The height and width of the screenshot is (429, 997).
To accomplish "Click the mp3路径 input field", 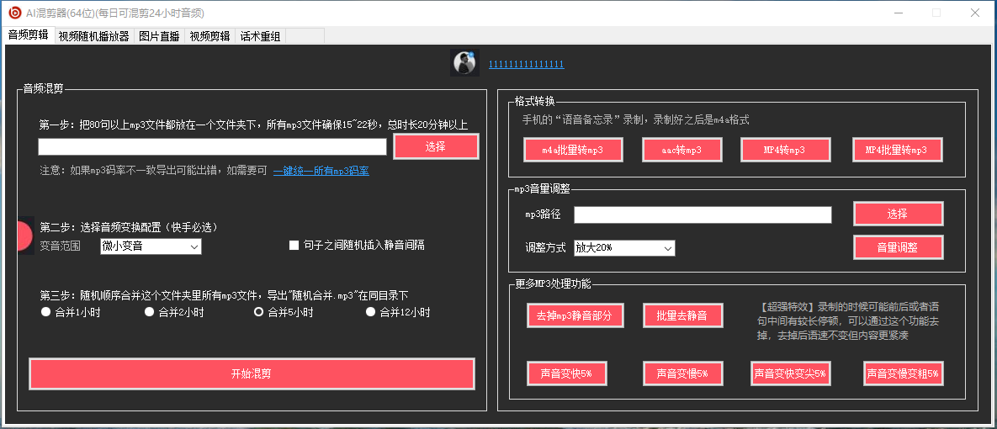I will click(x=703, y=215).
